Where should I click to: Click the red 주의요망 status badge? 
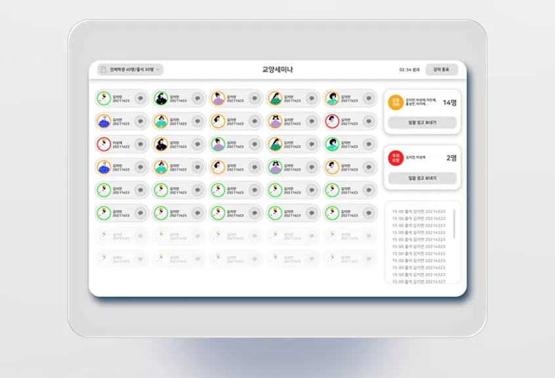pyautogui.click(x=396, y=157)
